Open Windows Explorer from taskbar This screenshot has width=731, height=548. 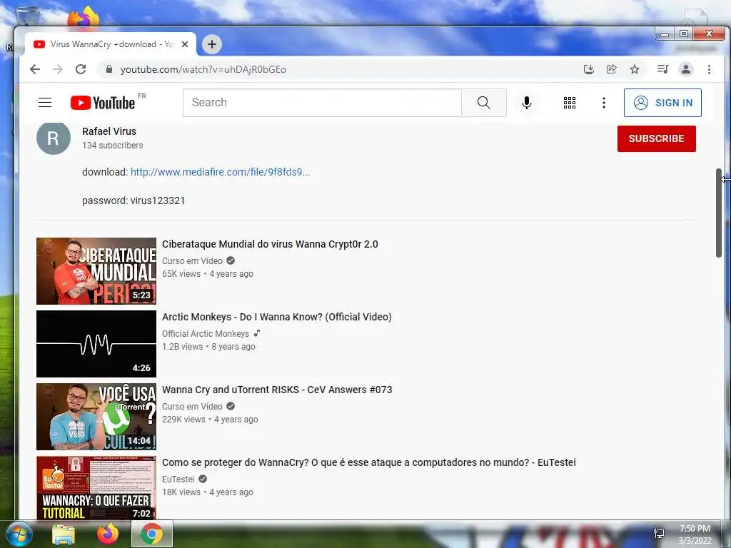coord(64,534)
